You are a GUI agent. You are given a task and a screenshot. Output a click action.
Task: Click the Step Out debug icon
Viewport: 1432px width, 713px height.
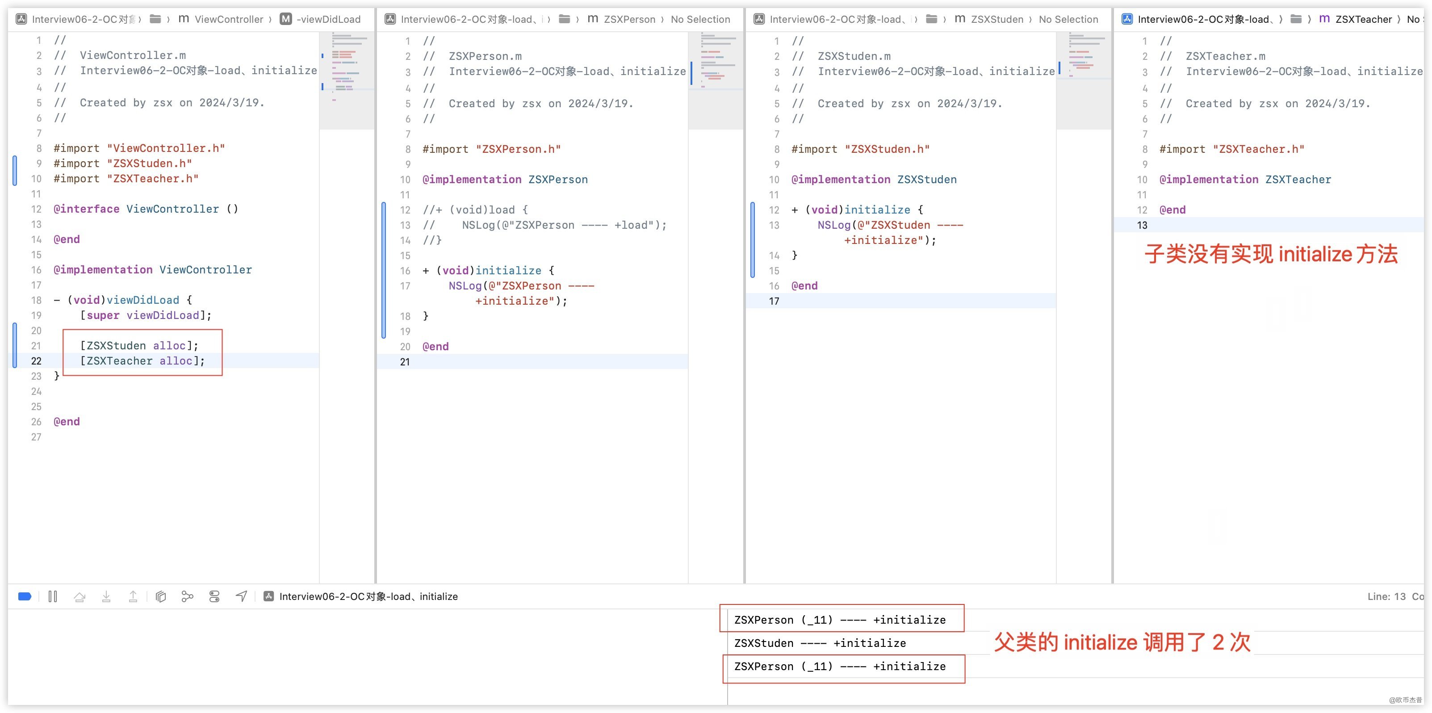coord(133,597)
